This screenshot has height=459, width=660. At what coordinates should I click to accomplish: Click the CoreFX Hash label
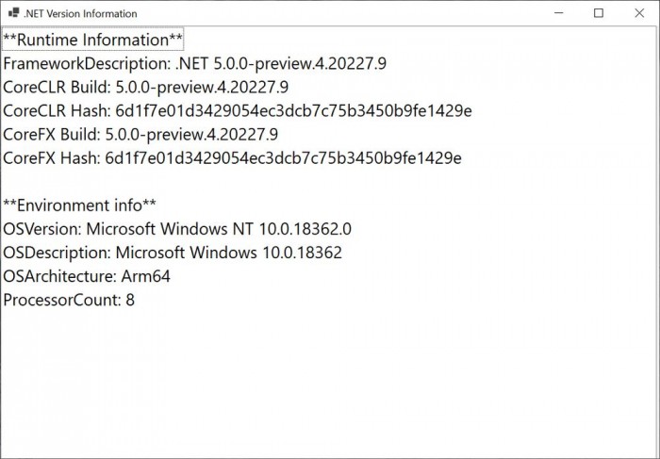click(x=51, y=158)
